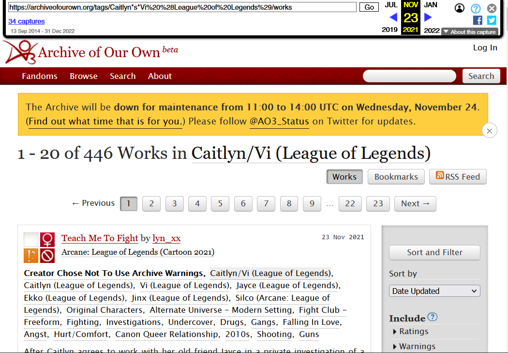This screenshot has width=508, height=353.
Task: Click the Sort and Filter button
Action: [434, 252]
